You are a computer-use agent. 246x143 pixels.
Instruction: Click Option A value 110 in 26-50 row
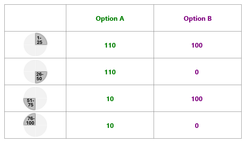[x=110, y=72]
